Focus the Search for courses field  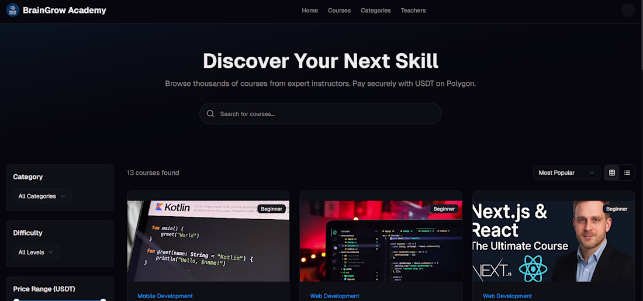pos(320,113)
